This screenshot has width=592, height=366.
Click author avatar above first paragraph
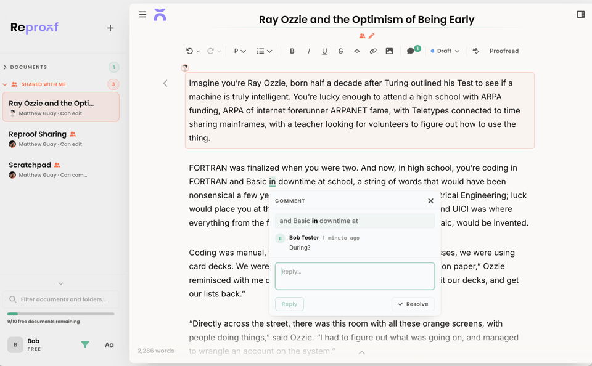pos(185,68)
